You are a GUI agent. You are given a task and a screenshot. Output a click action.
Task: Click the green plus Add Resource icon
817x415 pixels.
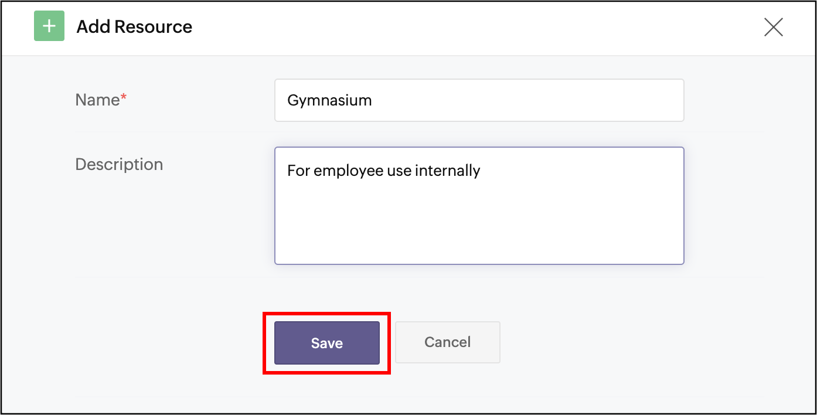click(x=49, y=26)
